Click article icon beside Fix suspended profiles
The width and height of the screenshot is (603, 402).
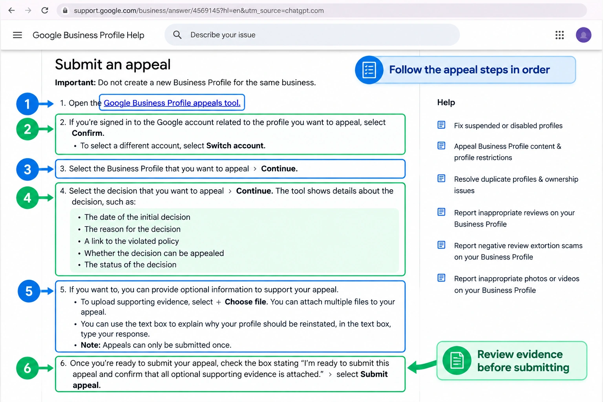coord(441,125)
